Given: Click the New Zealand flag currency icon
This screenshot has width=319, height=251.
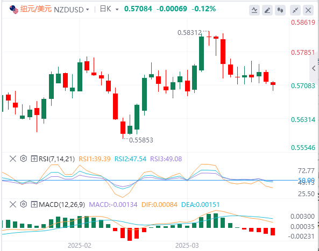Looking at the screenshot, I should tap(14, 10).
